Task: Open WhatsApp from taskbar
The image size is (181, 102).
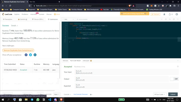Action: tap(38, 100)
